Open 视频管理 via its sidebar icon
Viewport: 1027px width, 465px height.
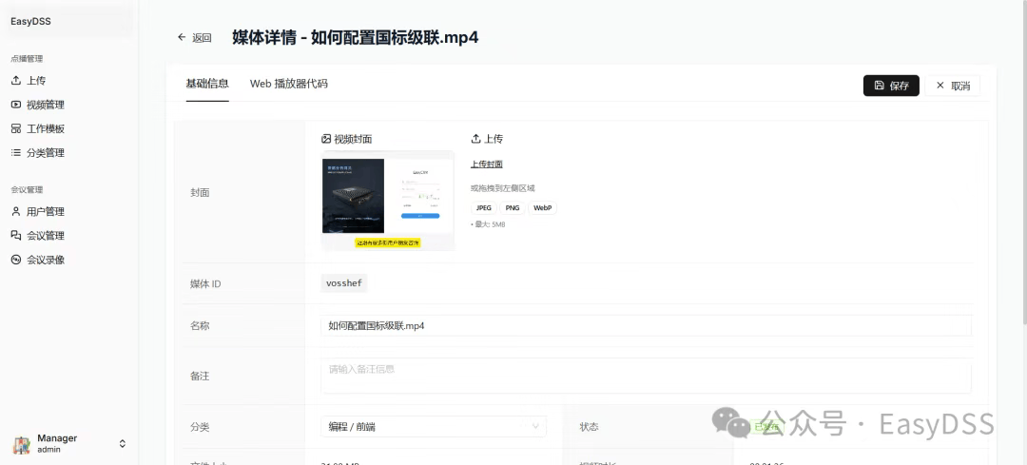click(x=15, y=105)
